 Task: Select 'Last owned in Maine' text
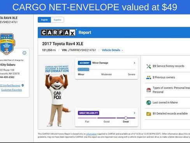click(x=165, y=102)
